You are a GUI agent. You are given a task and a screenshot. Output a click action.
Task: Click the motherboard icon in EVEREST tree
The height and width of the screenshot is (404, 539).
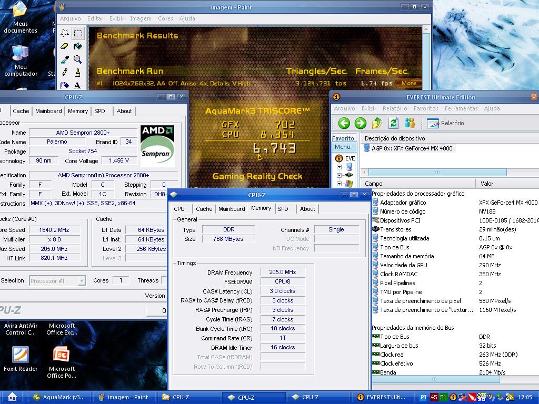350,175
